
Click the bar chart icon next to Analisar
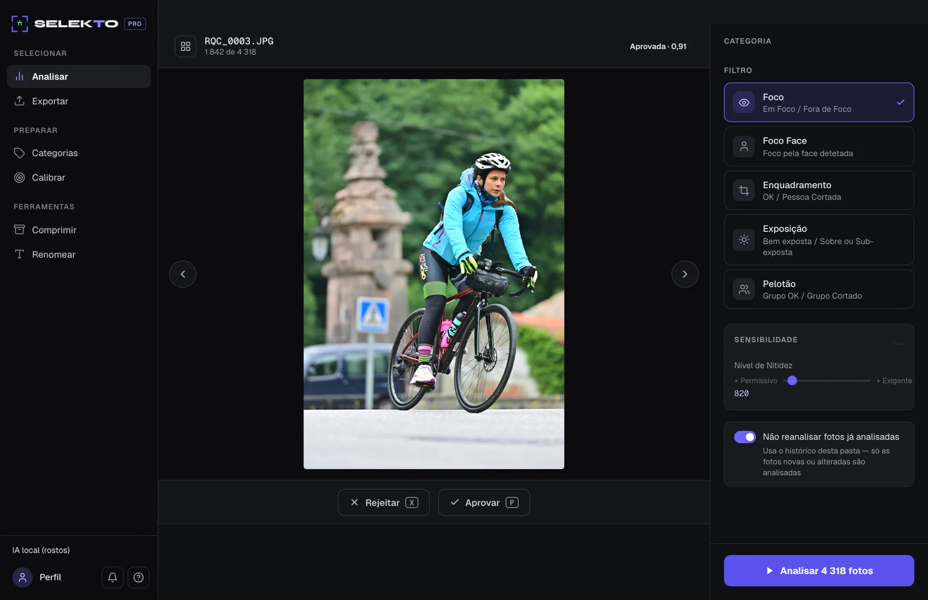tap(20, 76)
